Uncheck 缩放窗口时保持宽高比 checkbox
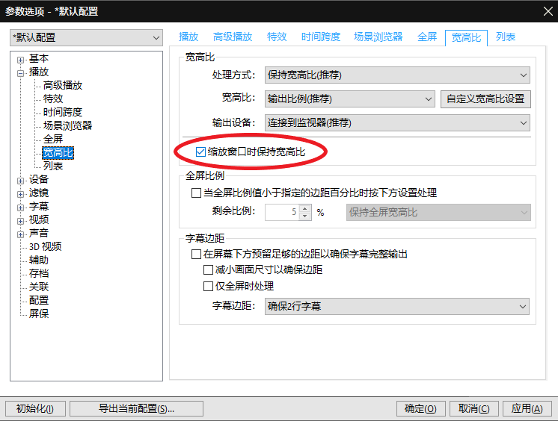This screenshot has width=558, height=421. tap(200, 152)
